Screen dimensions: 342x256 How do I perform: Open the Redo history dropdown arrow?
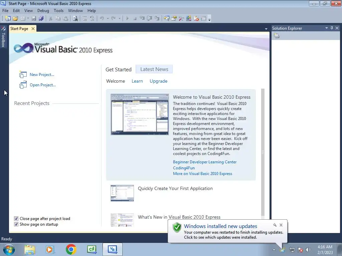point(120,19)
